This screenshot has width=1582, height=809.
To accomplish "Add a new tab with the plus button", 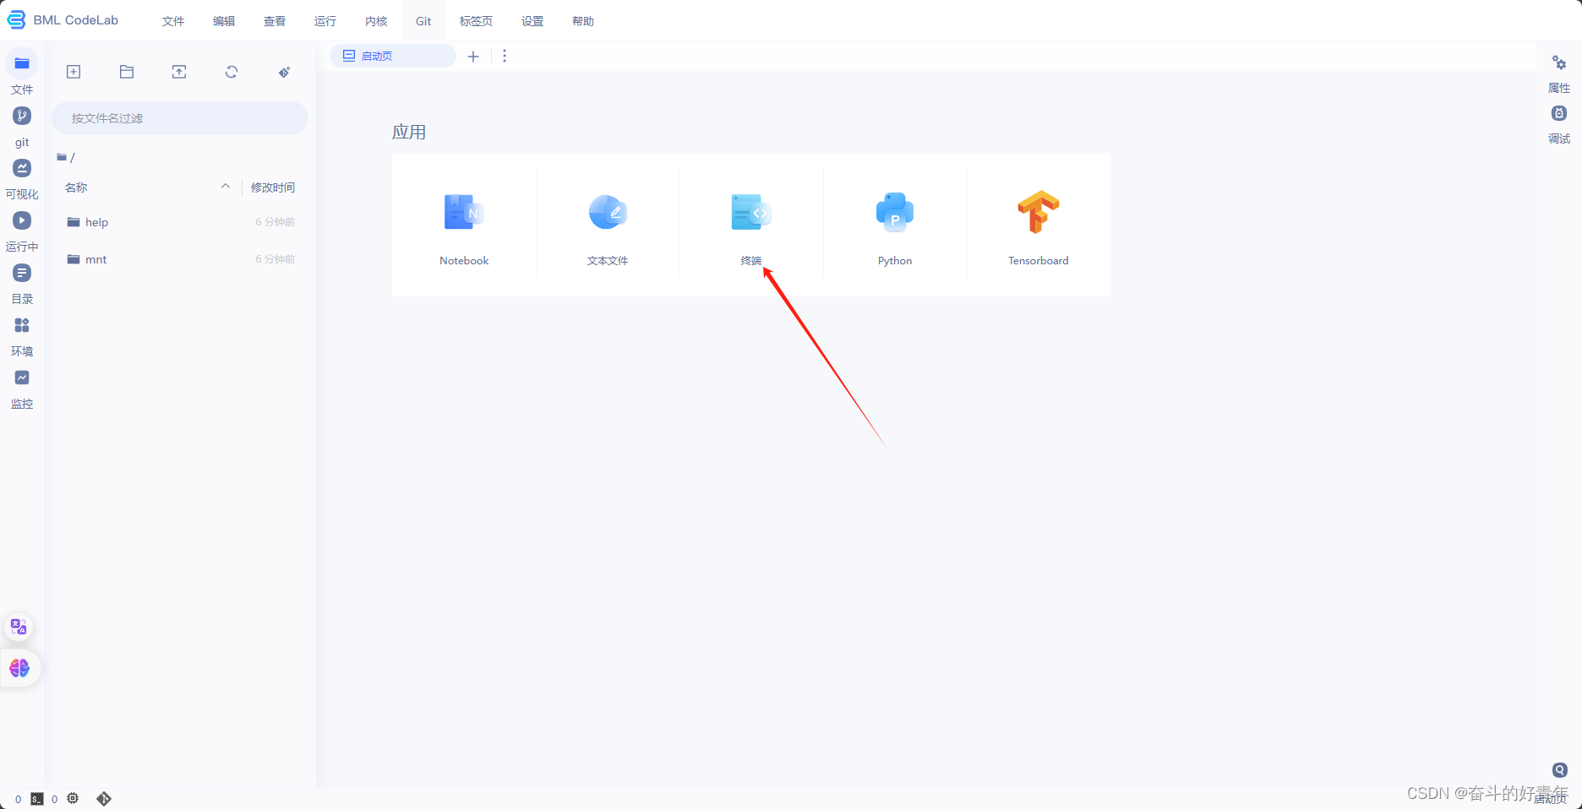I will tap(473, 57).
